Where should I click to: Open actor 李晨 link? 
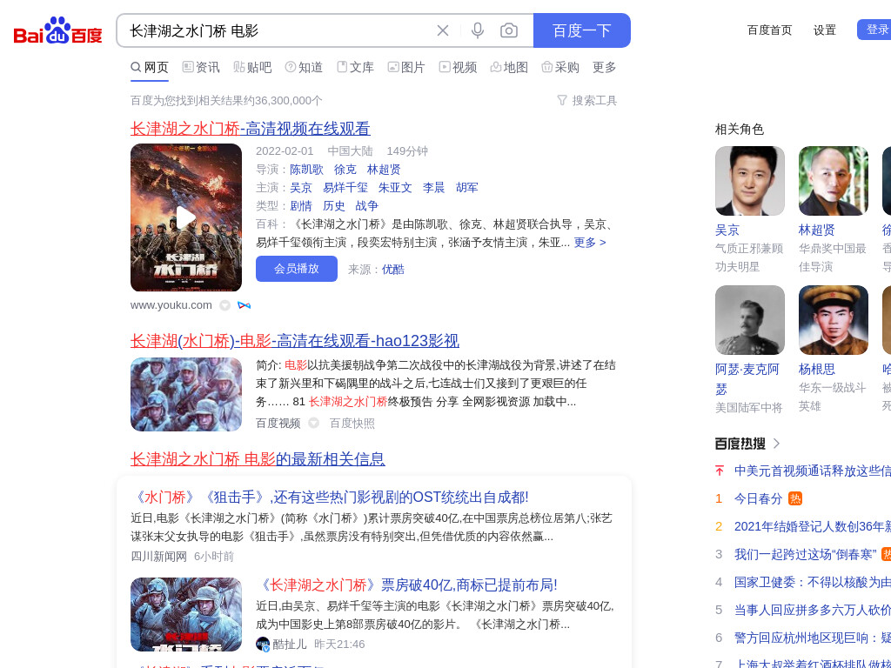tap(433, 188)
